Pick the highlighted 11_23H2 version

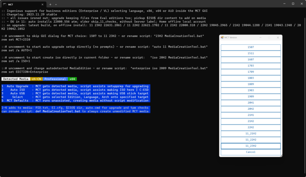pos(251,146)
